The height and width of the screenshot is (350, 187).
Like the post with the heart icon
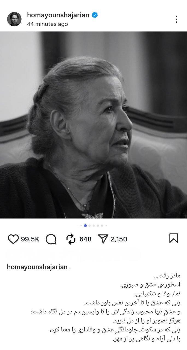[13, 239]
